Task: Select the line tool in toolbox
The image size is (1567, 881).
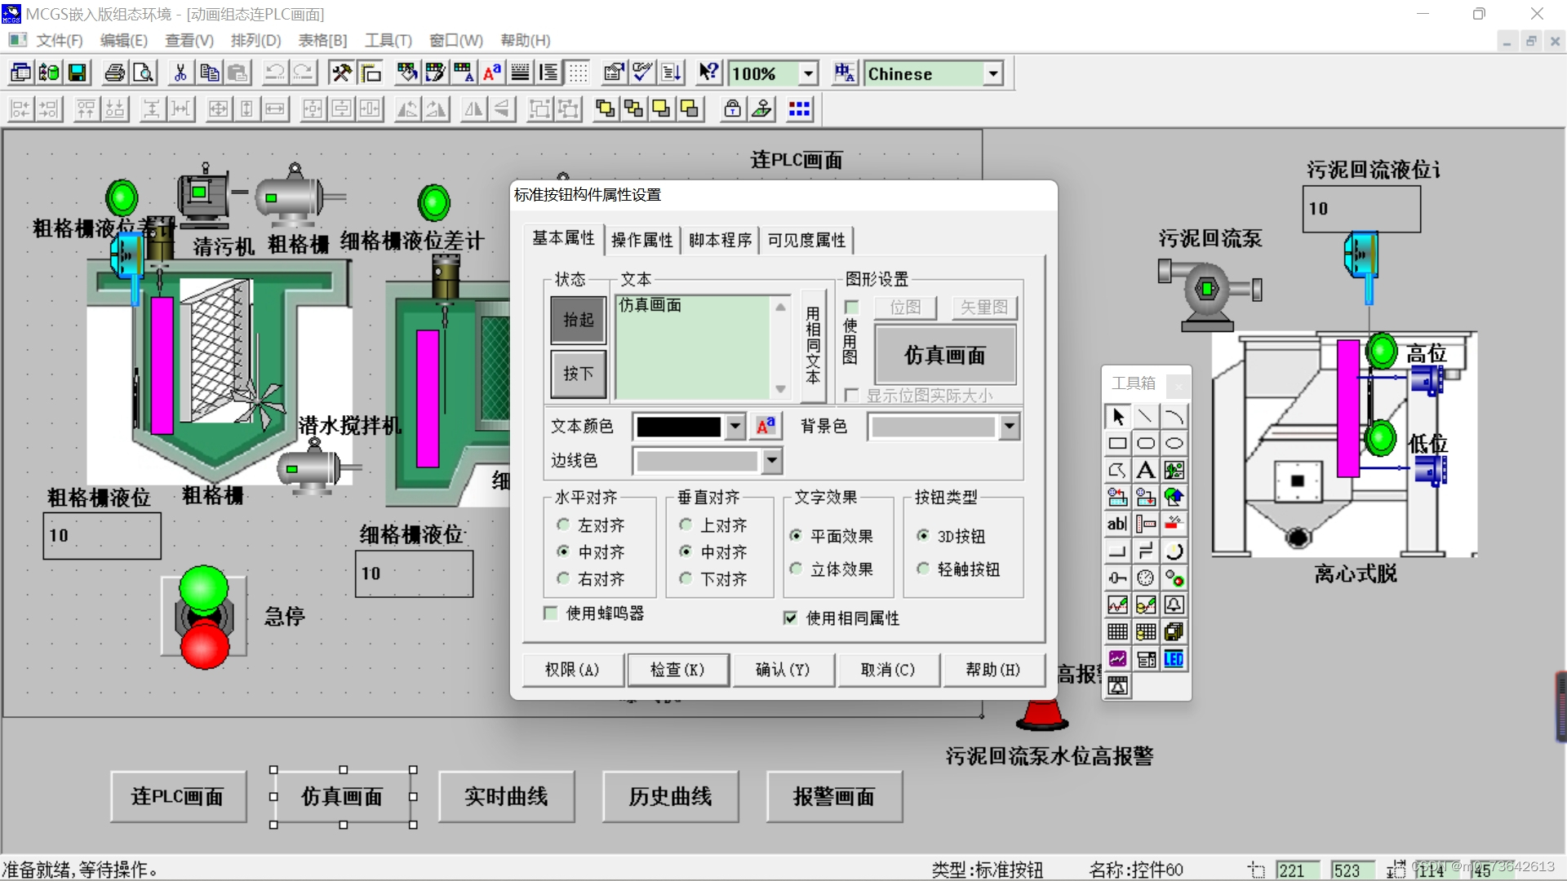Action: 1145,417
